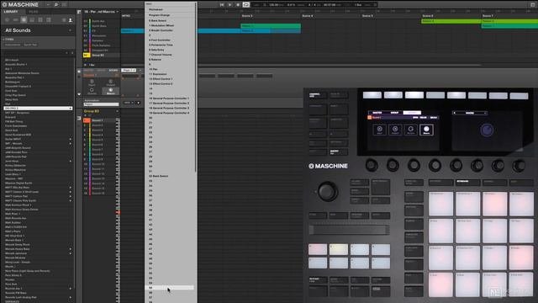Jump to start with the restart transport button
538x303 pixels.
(x=222, y=5)
